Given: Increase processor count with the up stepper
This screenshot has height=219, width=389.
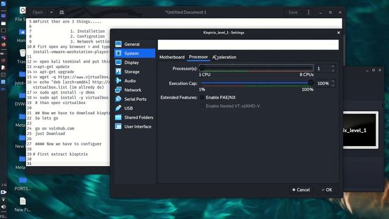Looking at the screenshot, I should point(333,66).
